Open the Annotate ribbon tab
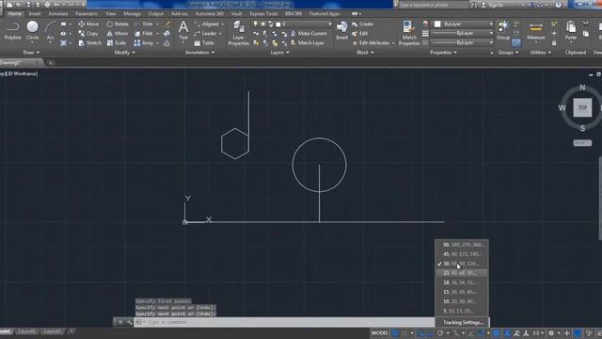The height and width of the screenshot is (339, 602). coord(58,13)
